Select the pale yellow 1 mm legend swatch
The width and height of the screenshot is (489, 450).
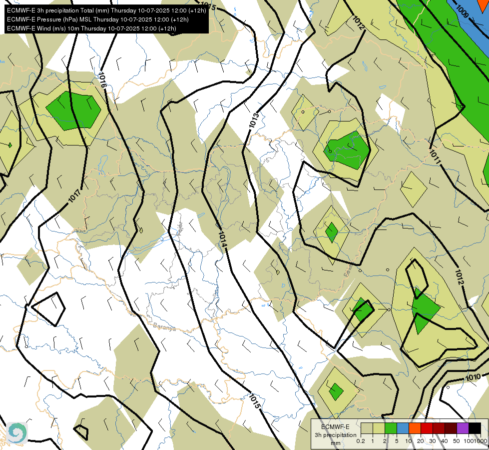coord(379,428)
